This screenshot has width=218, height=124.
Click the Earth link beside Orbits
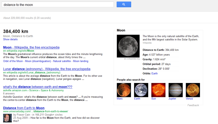click(154, 73)
